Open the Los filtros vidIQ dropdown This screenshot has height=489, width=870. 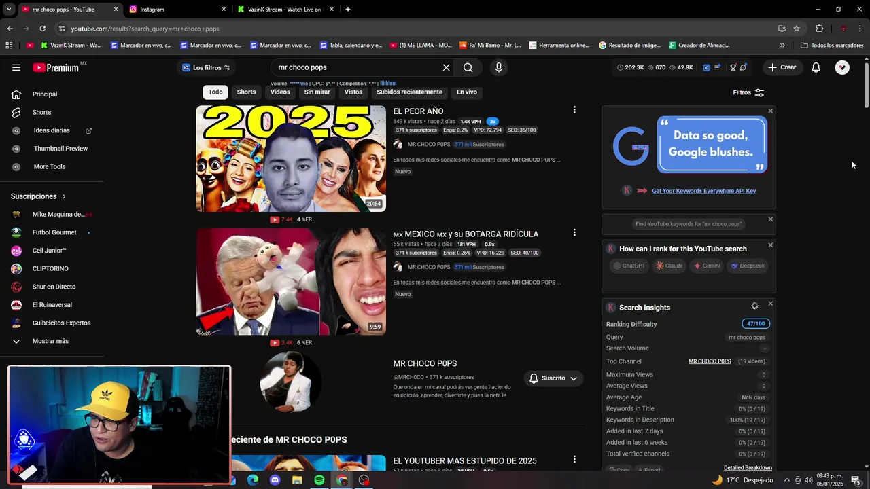(x=206, y=67)
